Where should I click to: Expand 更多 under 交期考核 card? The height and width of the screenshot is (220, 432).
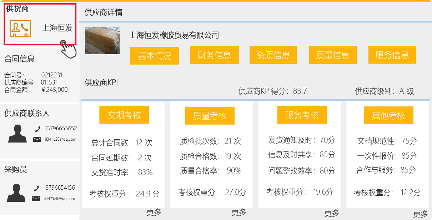(x=154, y=212)
